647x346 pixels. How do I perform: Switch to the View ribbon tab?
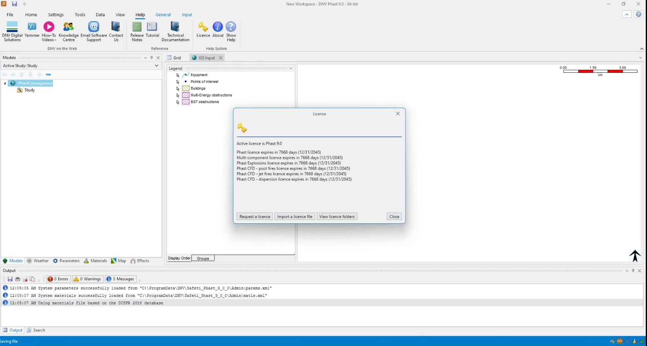pyautogui.click(x=120, y=15)
